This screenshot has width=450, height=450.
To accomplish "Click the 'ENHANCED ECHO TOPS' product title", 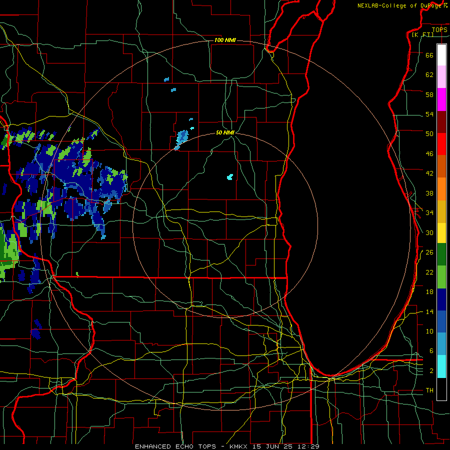I will point(175,446).
